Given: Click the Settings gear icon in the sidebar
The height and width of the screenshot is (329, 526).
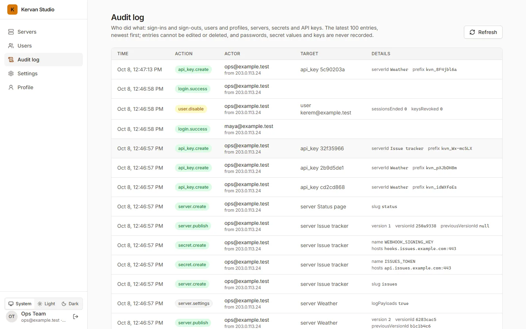Looking at the screenshot, I should pos(11,73).
